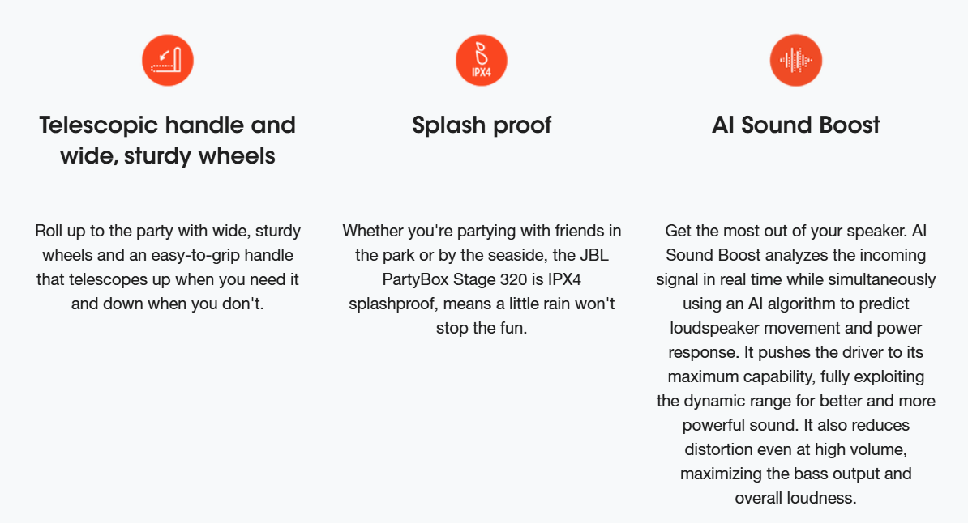Click the line 'using an AI algorithm to predict'

tap(796, 304)
